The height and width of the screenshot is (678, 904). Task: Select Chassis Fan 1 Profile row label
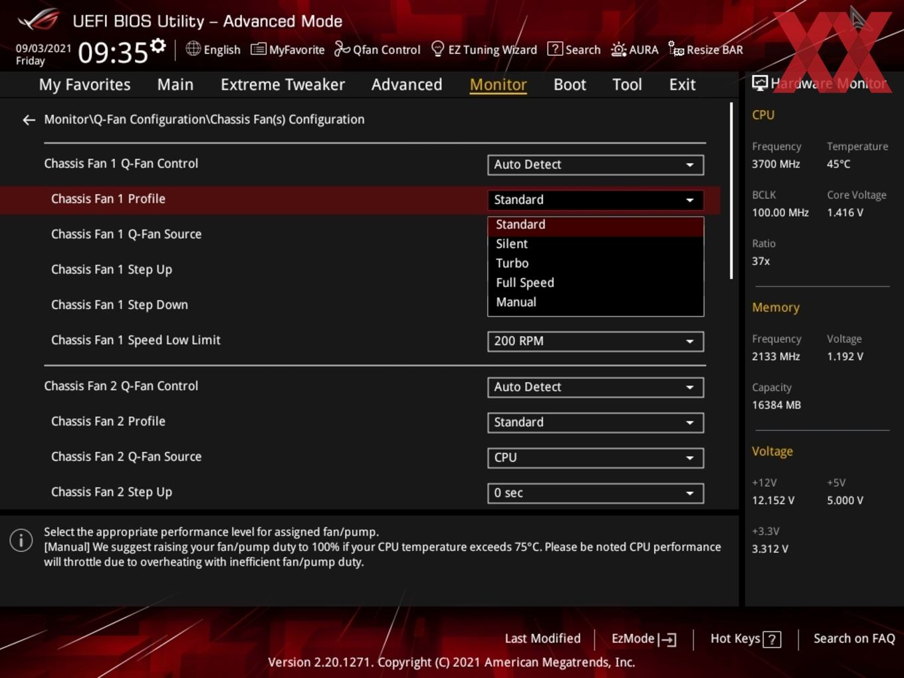click(108, 199)
